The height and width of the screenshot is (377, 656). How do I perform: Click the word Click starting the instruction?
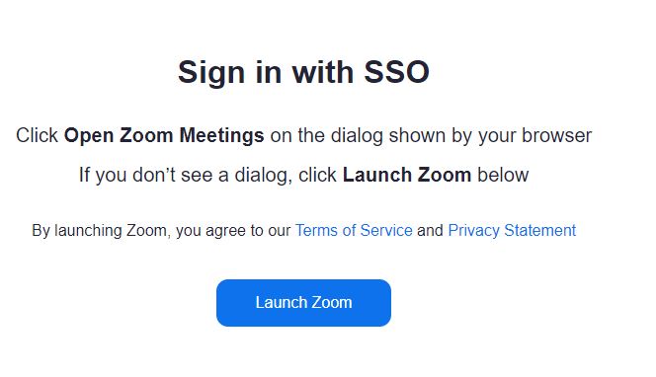(37, 136)
